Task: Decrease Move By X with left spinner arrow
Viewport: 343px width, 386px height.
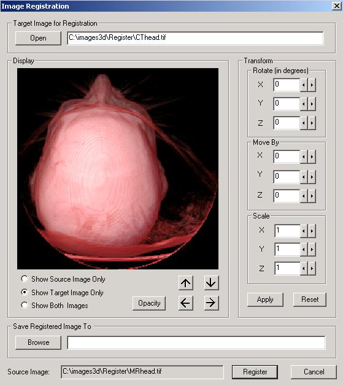Action: [304, 157]
